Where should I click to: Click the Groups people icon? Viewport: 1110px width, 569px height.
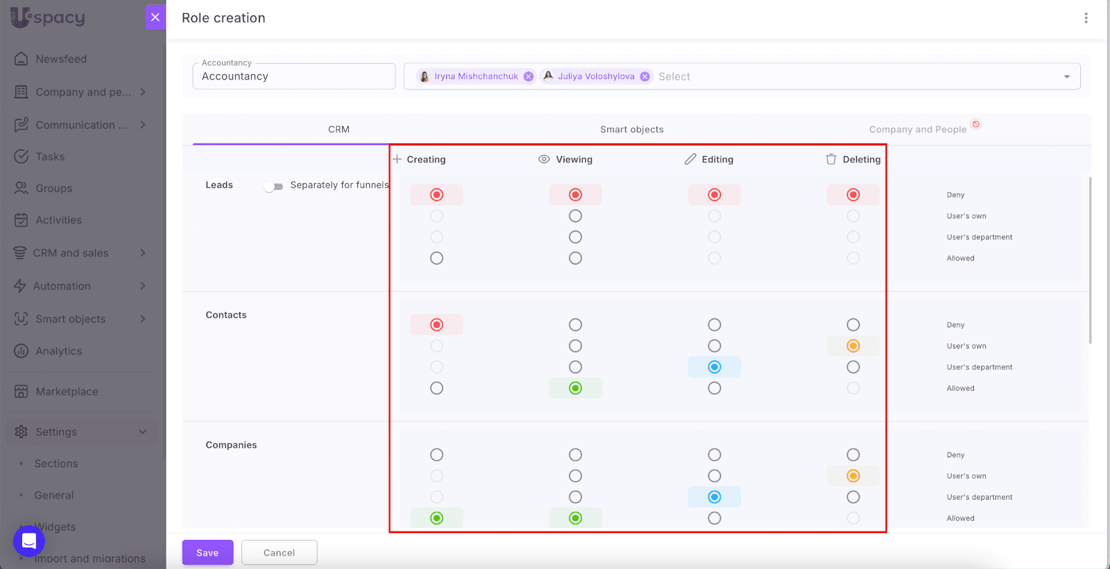click(22, 189)
